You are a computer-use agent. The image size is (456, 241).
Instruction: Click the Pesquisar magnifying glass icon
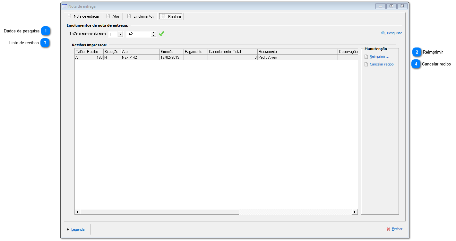[x=383, y=33]
